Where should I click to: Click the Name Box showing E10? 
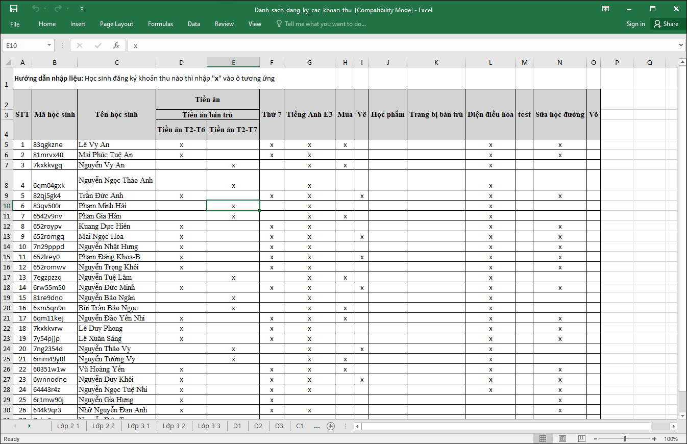tap(24, 45)
